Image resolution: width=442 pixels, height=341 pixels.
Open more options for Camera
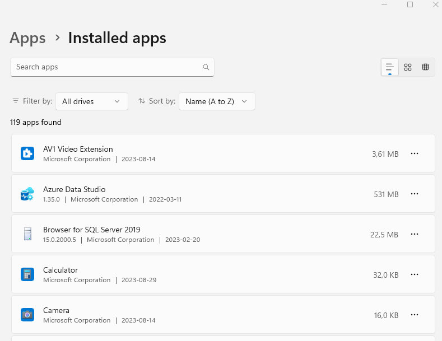pyautogui.click(x=415, y=315)
